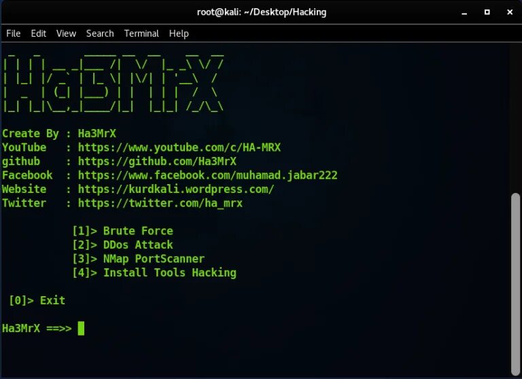Image resolution: width=522 pixels, height=379 pixels.
Task: Open the Search menu
Action: coord(100,33)
